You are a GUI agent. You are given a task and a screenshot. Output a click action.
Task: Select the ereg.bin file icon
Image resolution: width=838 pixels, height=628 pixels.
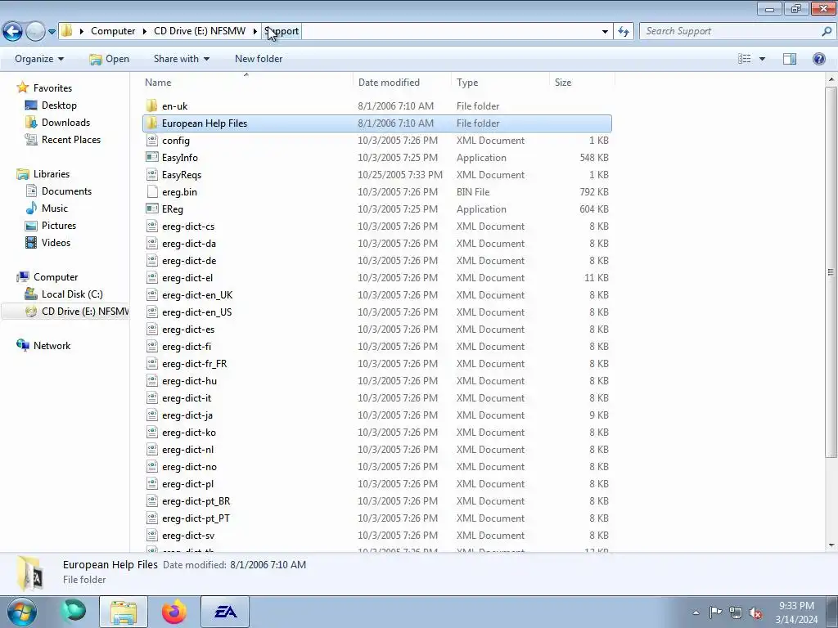click(151, 191)
